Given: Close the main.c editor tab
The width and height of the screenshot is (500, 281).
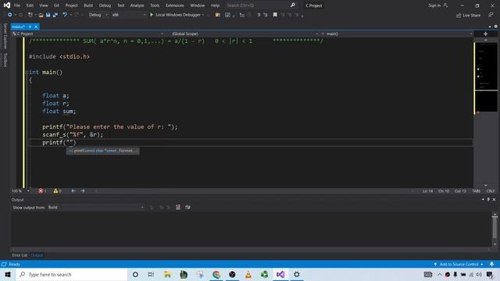Looking at the screenshot, I should pos(36,27).
